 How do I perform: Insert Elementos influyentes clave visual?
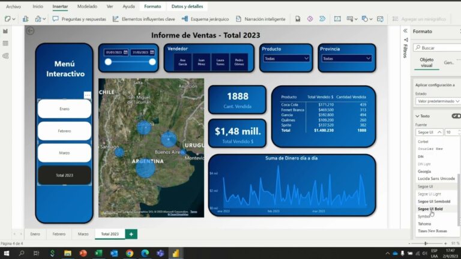pos(144,19)
